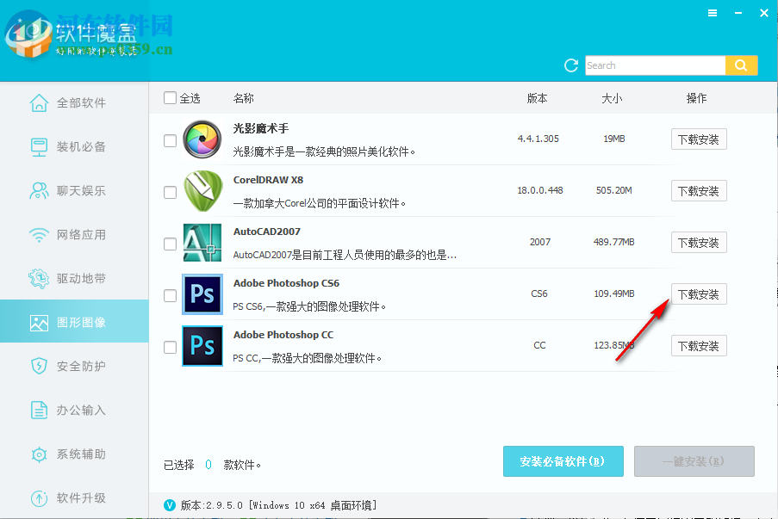778x519 pixels.
Task: Click the version info icon in the status bar
Action: 170,505
